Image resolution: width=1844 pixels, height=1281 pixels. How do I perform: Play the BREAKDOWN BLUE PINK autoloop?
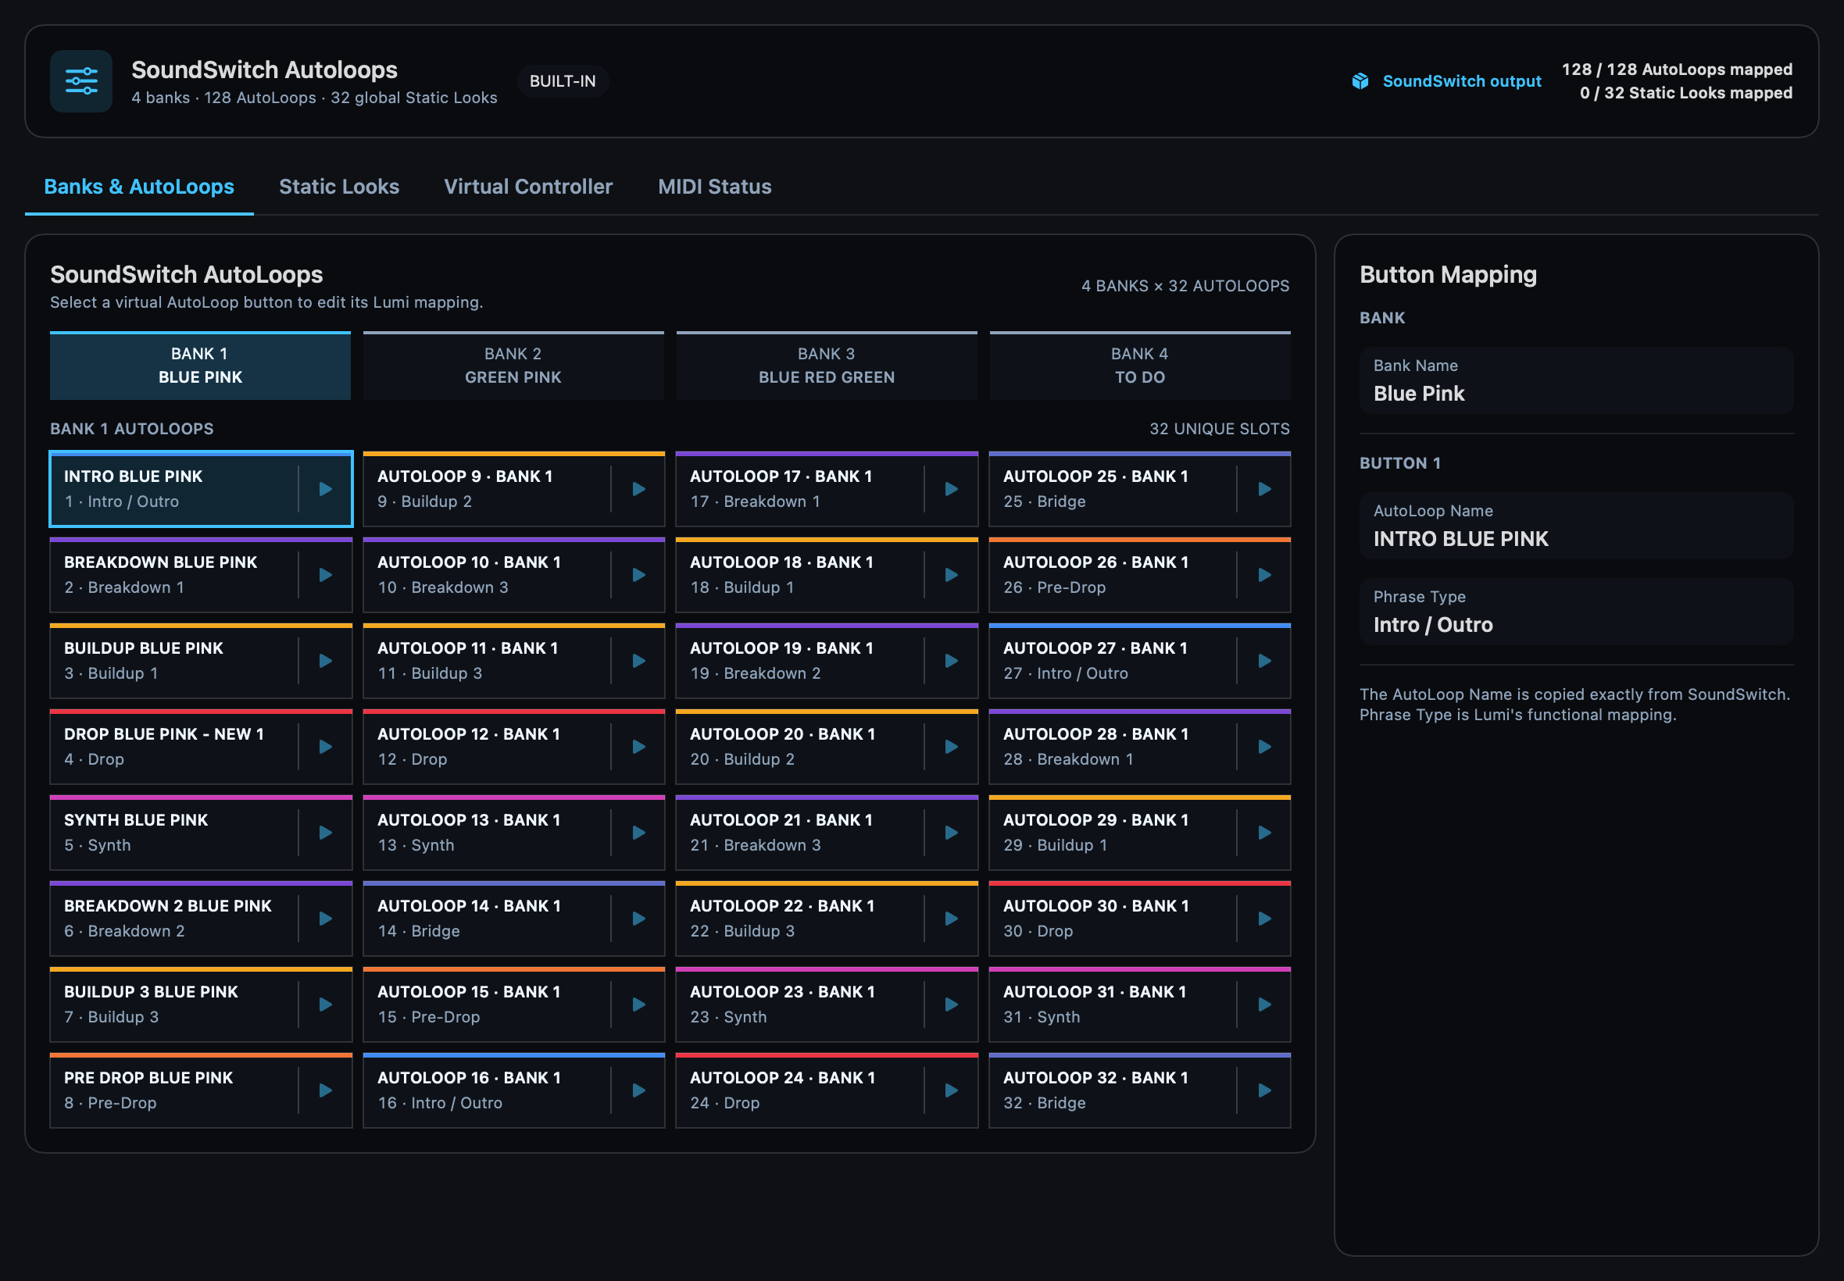[x=325, y=575]
